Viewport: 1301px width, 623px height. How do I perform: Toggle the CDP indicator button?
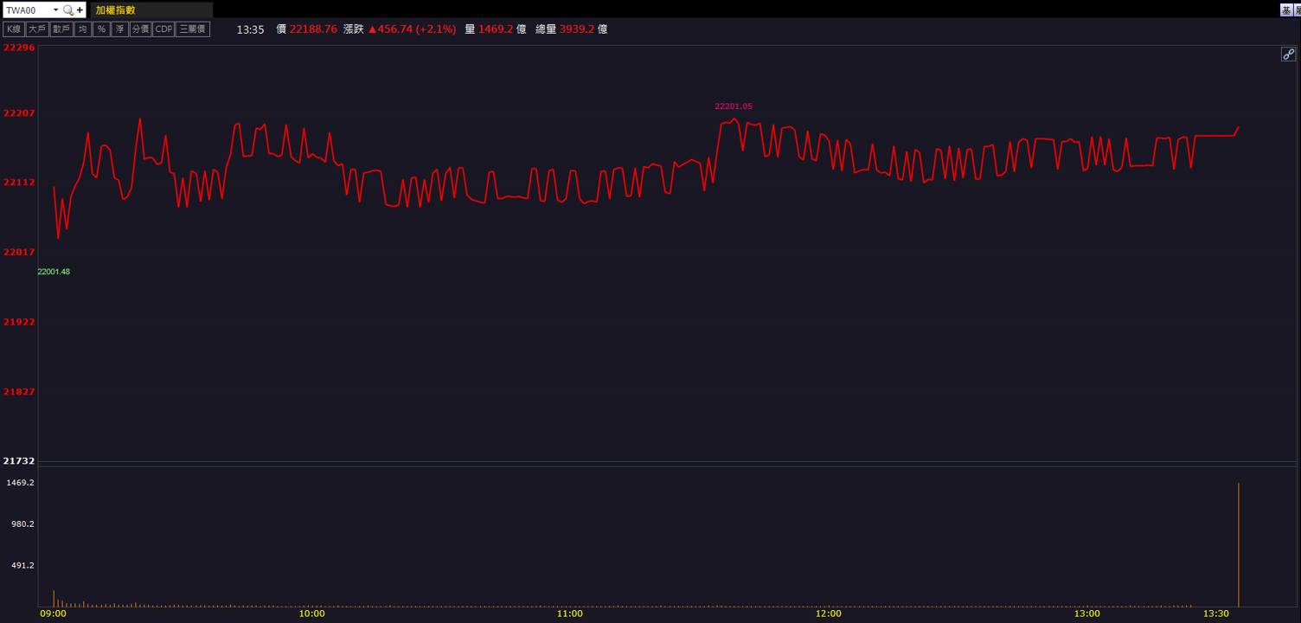163,29
